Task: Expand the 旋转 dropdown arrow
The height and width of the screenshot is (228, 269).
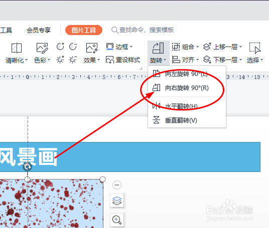Action: point(165,60)
